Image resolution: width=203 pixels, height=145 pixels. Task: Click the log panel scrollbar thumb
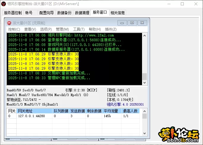pyautogui.click(x=145, y=77)
